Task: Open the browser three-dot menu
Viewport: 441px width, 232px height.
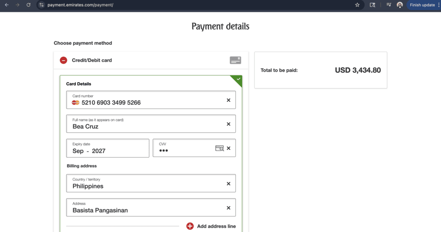Action: click(x=439, y=5)
